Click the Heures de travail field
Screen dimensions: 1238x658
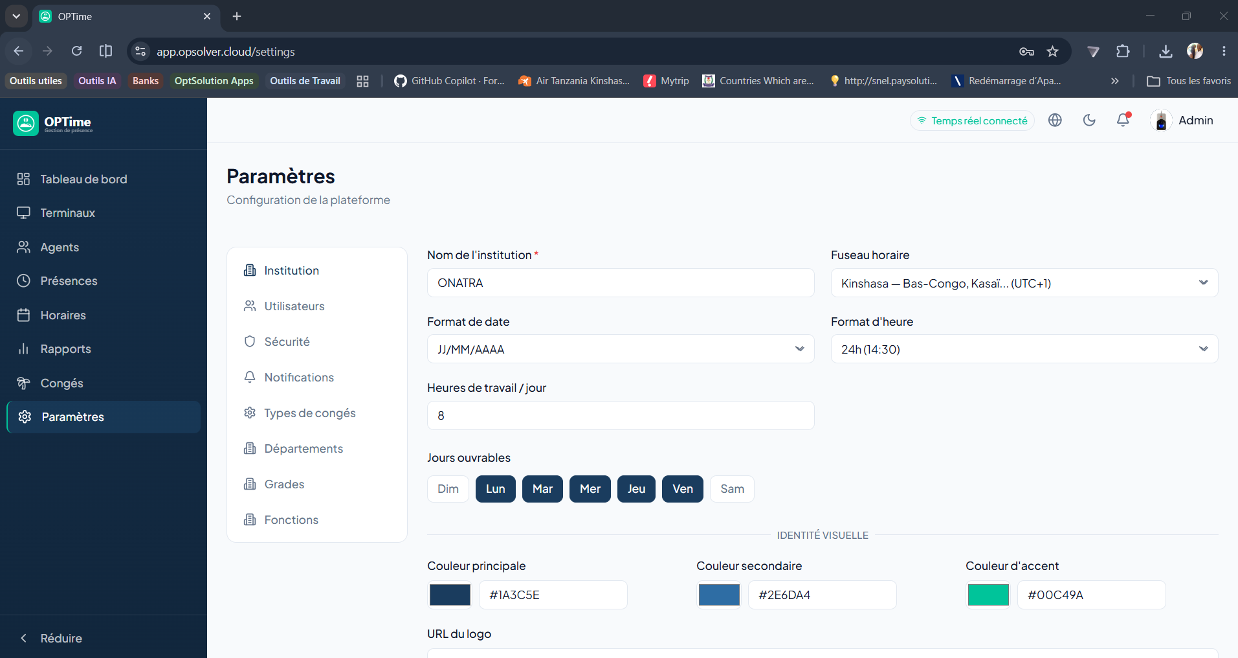click(621, 416)
